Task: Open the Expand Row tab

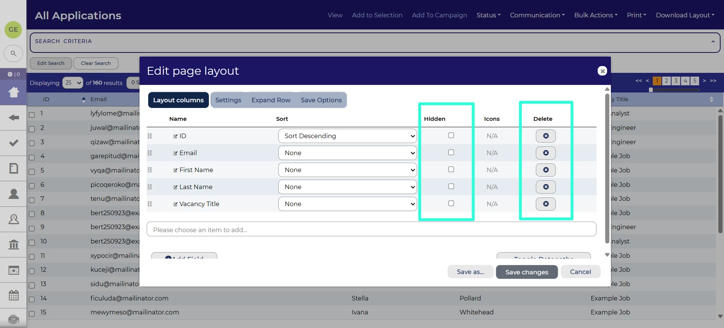Action: click(x=271, y=100)
